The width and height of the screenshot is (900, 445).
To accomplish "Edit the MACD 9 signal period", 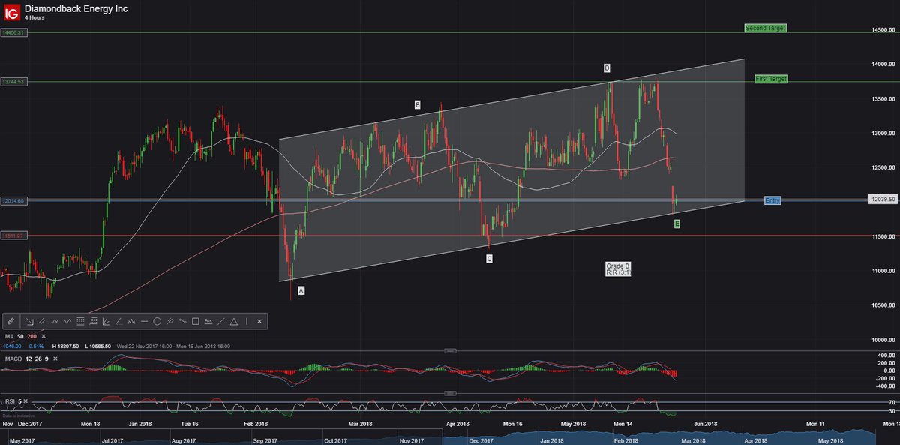I will [x=46, y=358].
